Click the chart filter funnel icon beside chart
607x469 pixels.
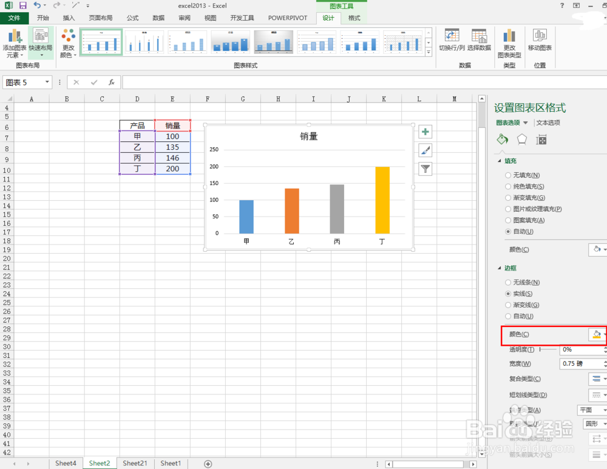[425, 169]
